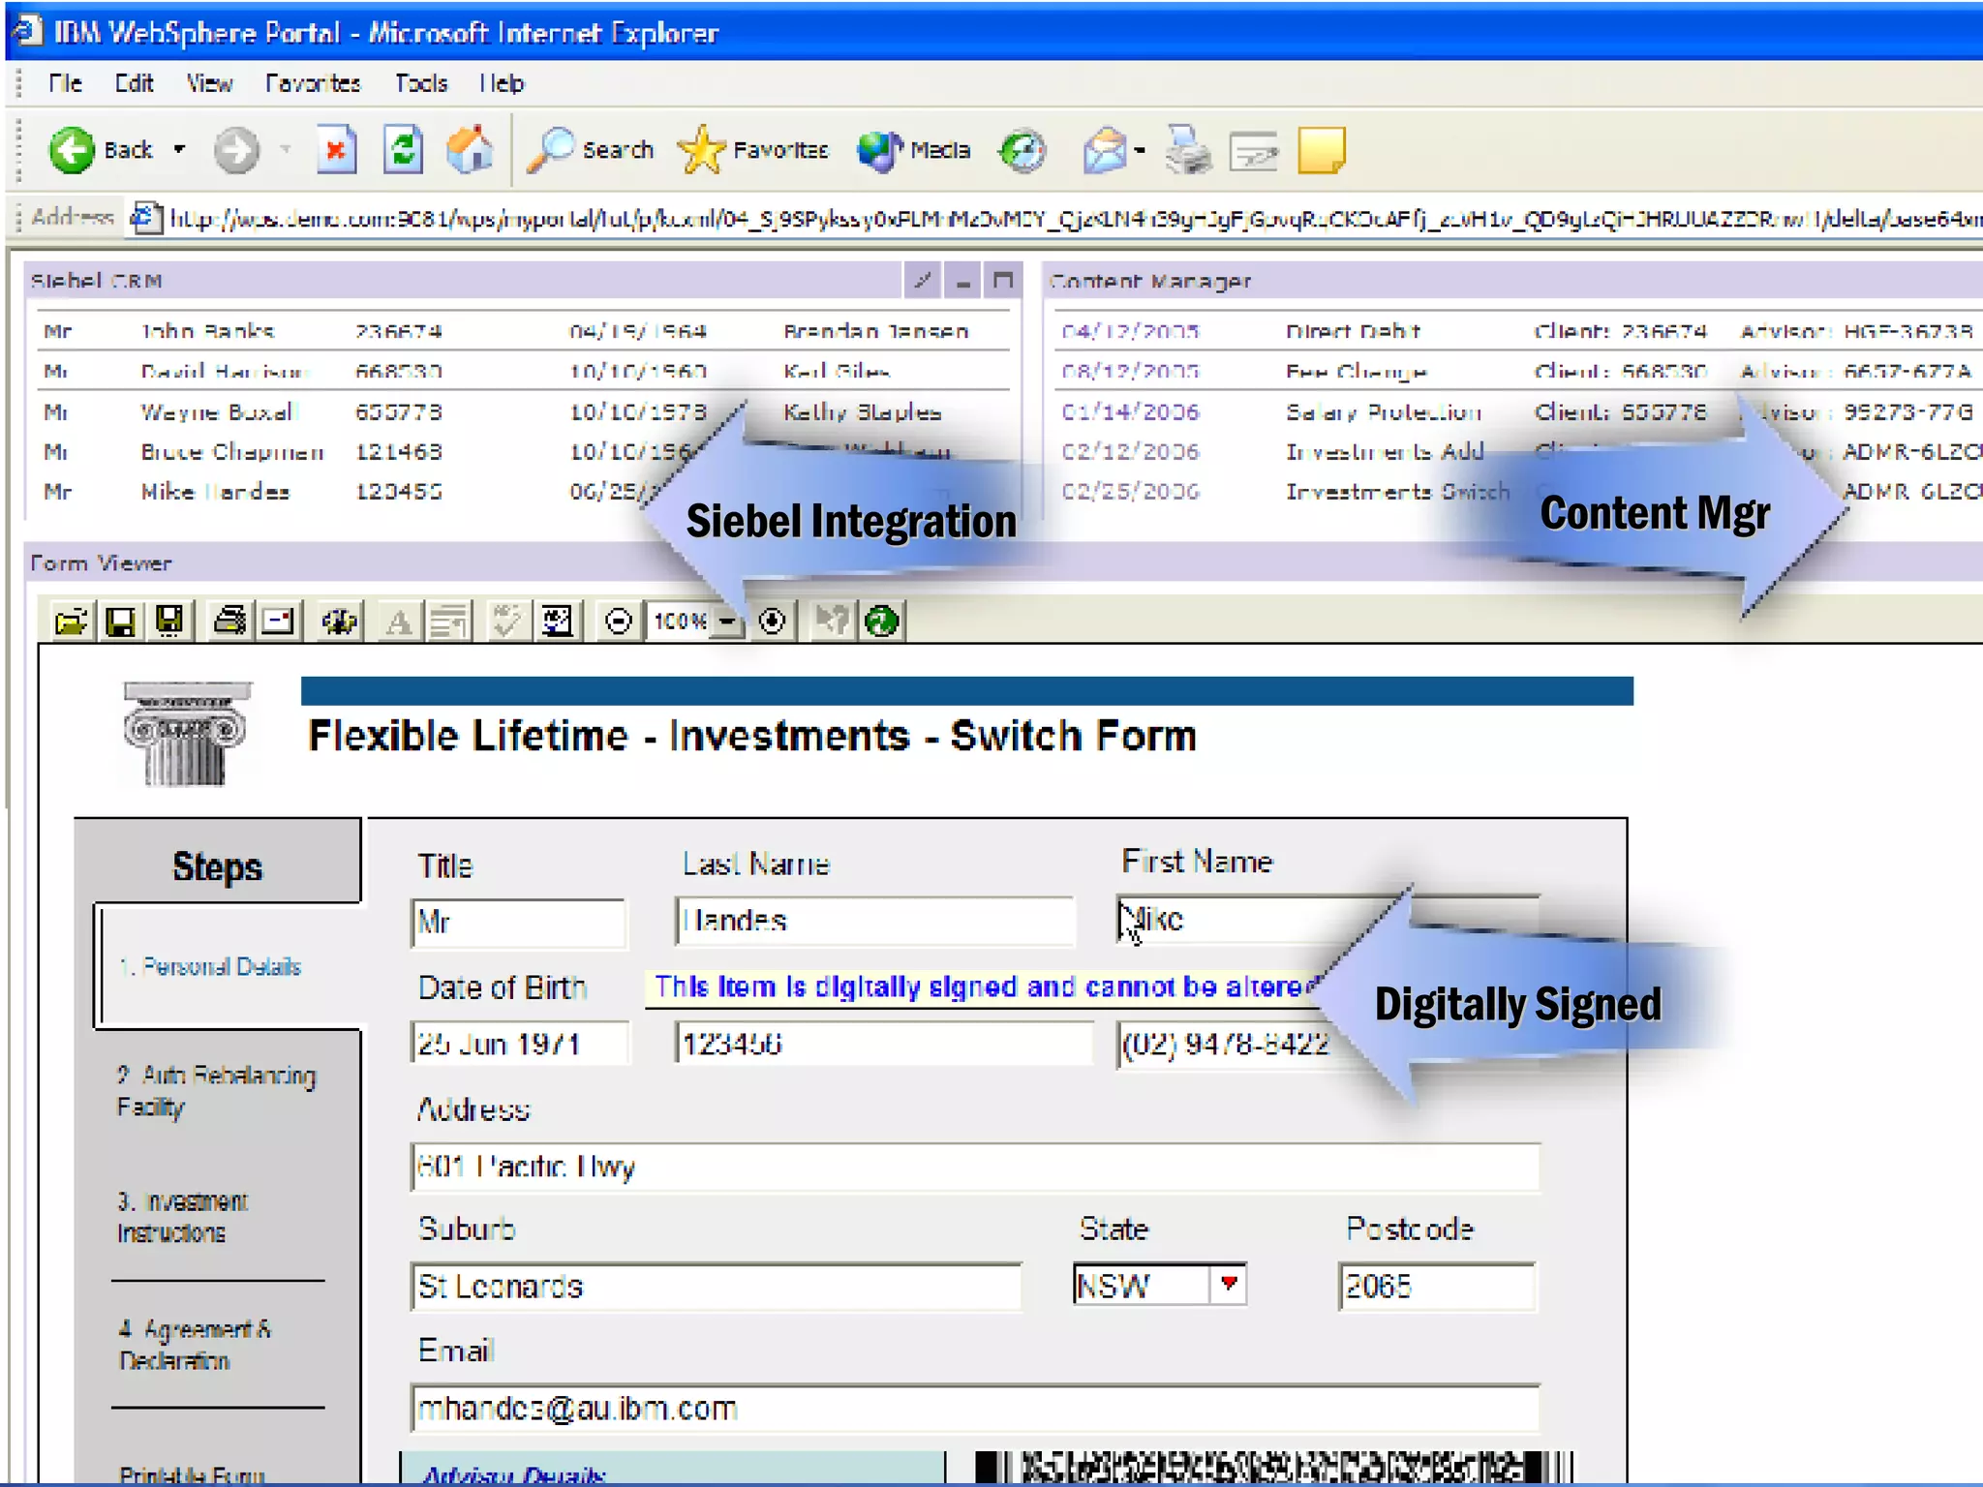Click the Suburb field St Leonards

717,1286
